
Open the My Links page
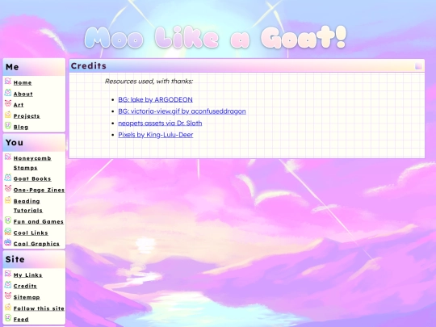pos(27,275)
